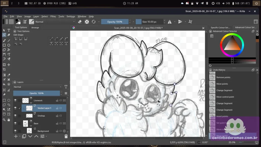
Task: Open the layers panel thumbnail size menu
Action: [66, 93]
